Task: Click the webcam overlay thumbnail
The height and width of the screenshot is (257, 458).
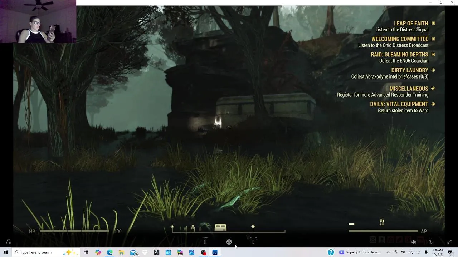Action: pyautogui.click(x=38, y=21)
